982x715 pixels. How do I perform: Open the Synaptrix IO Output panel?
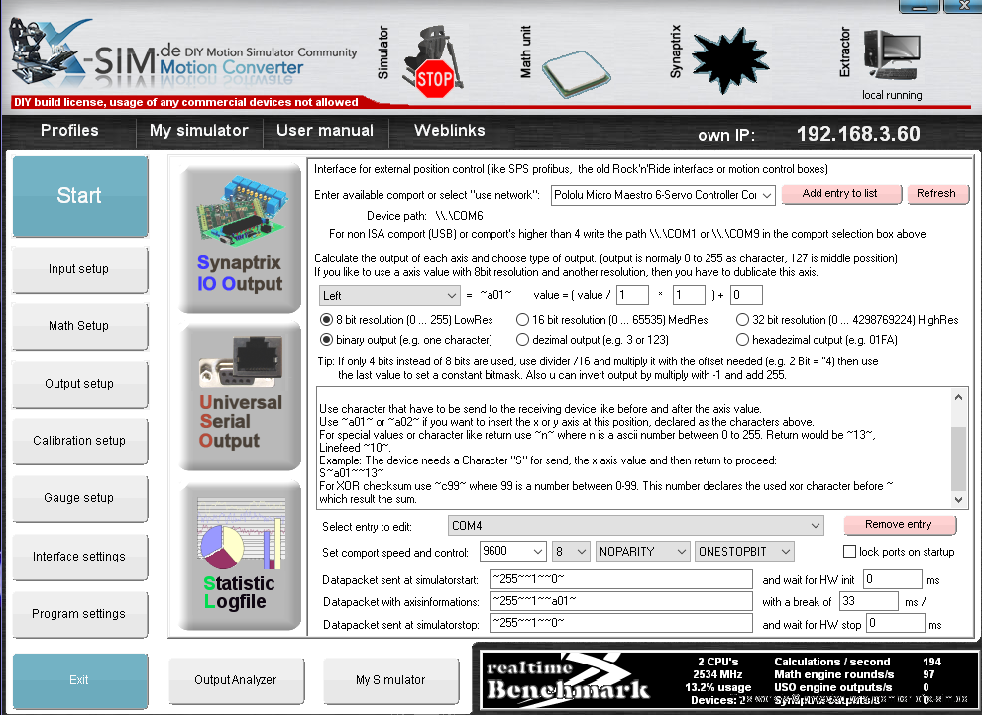pos(240,238)
